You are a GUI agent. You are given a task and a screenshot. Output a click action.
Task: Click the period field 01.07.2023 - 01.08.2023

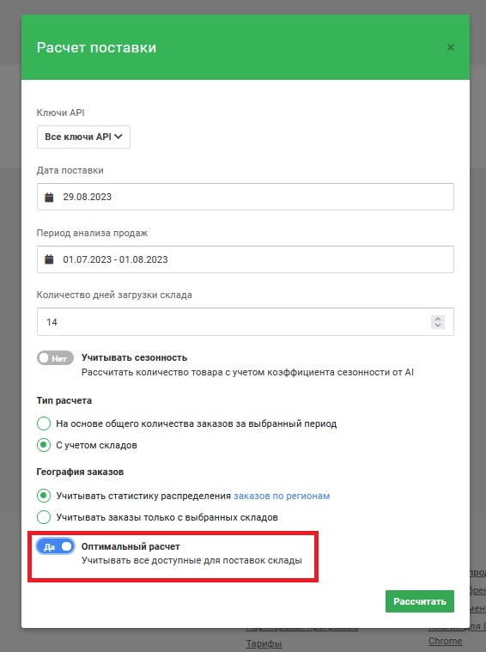246,259
